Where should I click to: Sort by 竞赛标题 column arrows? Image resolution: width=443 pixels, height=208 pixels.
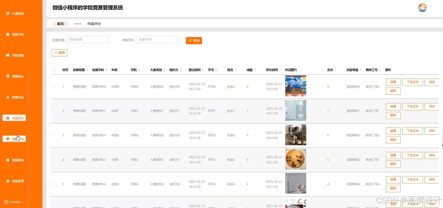pyautogui.click(x=87, y=70)
